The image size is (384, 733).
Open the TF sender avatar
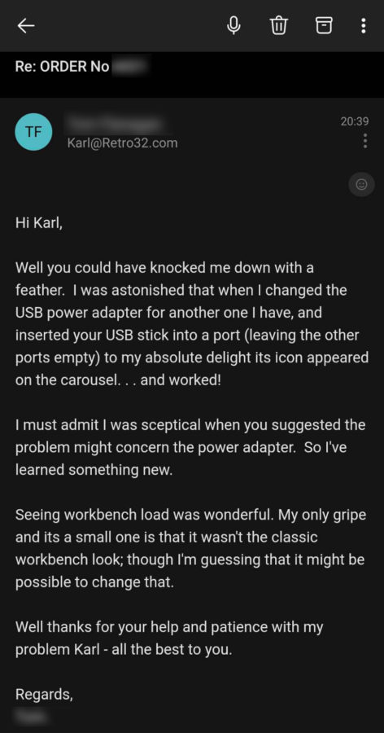(33, 131)
